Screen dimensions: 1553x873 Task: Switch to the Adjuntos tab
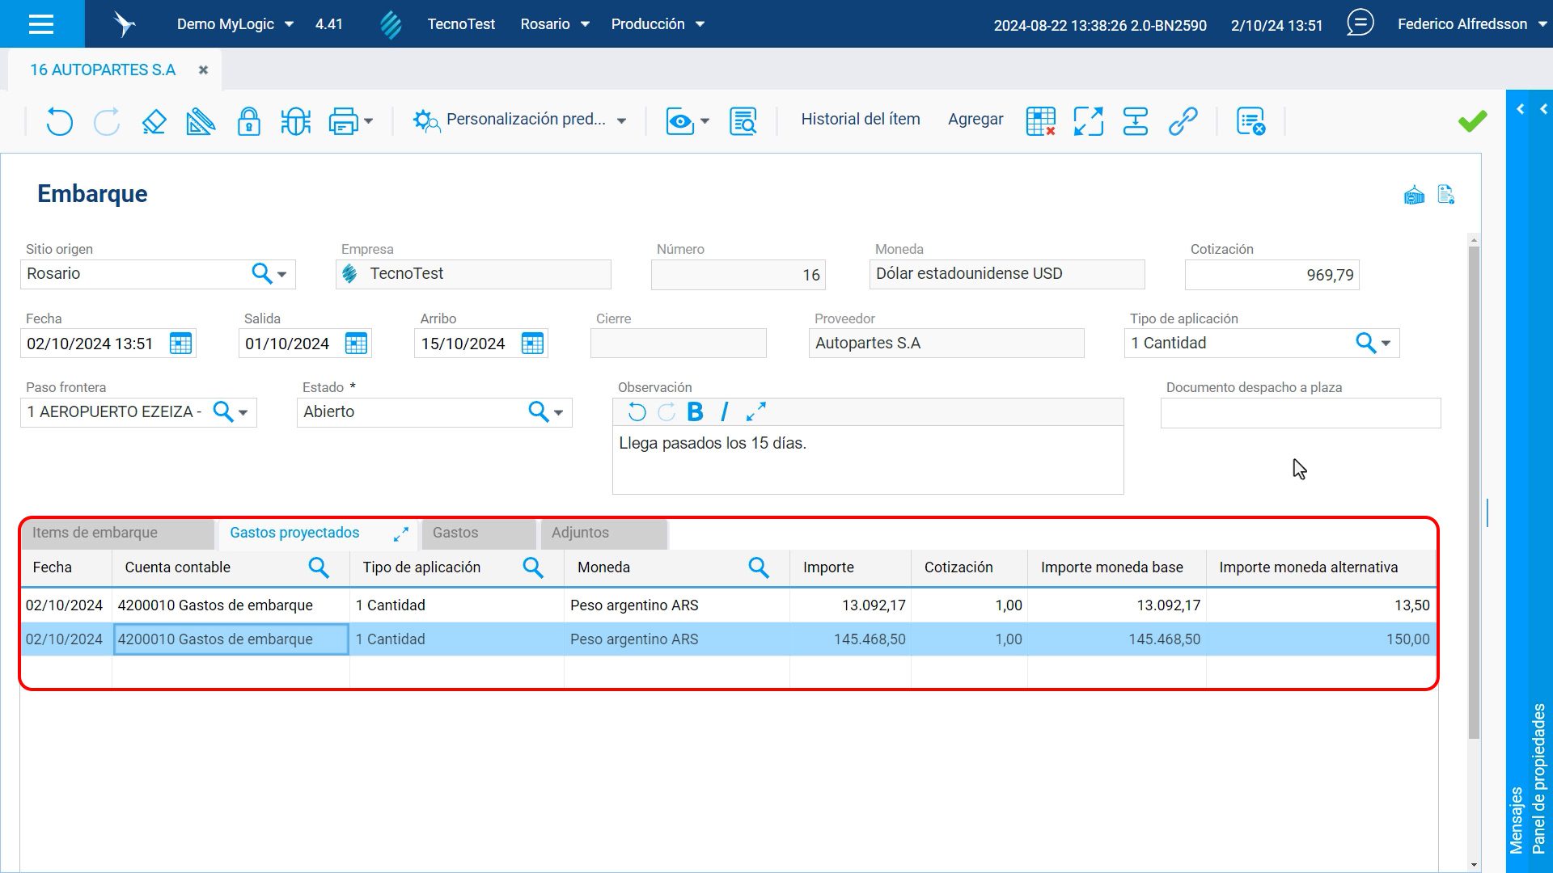click(x=580, y=533)
